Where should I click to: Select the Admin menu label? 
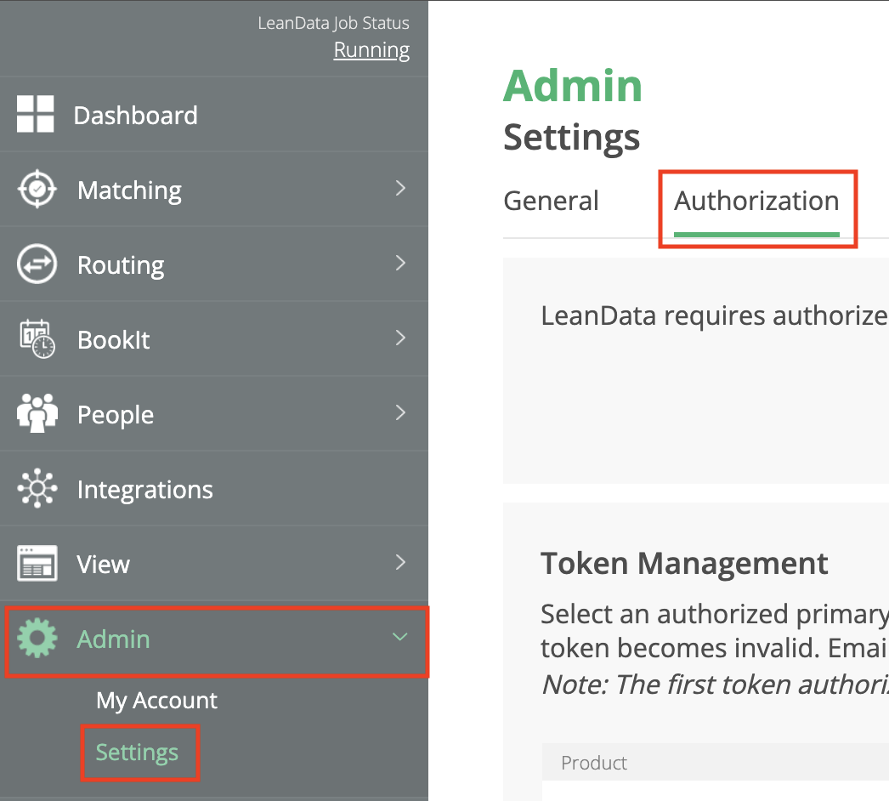tap(113, 639)
